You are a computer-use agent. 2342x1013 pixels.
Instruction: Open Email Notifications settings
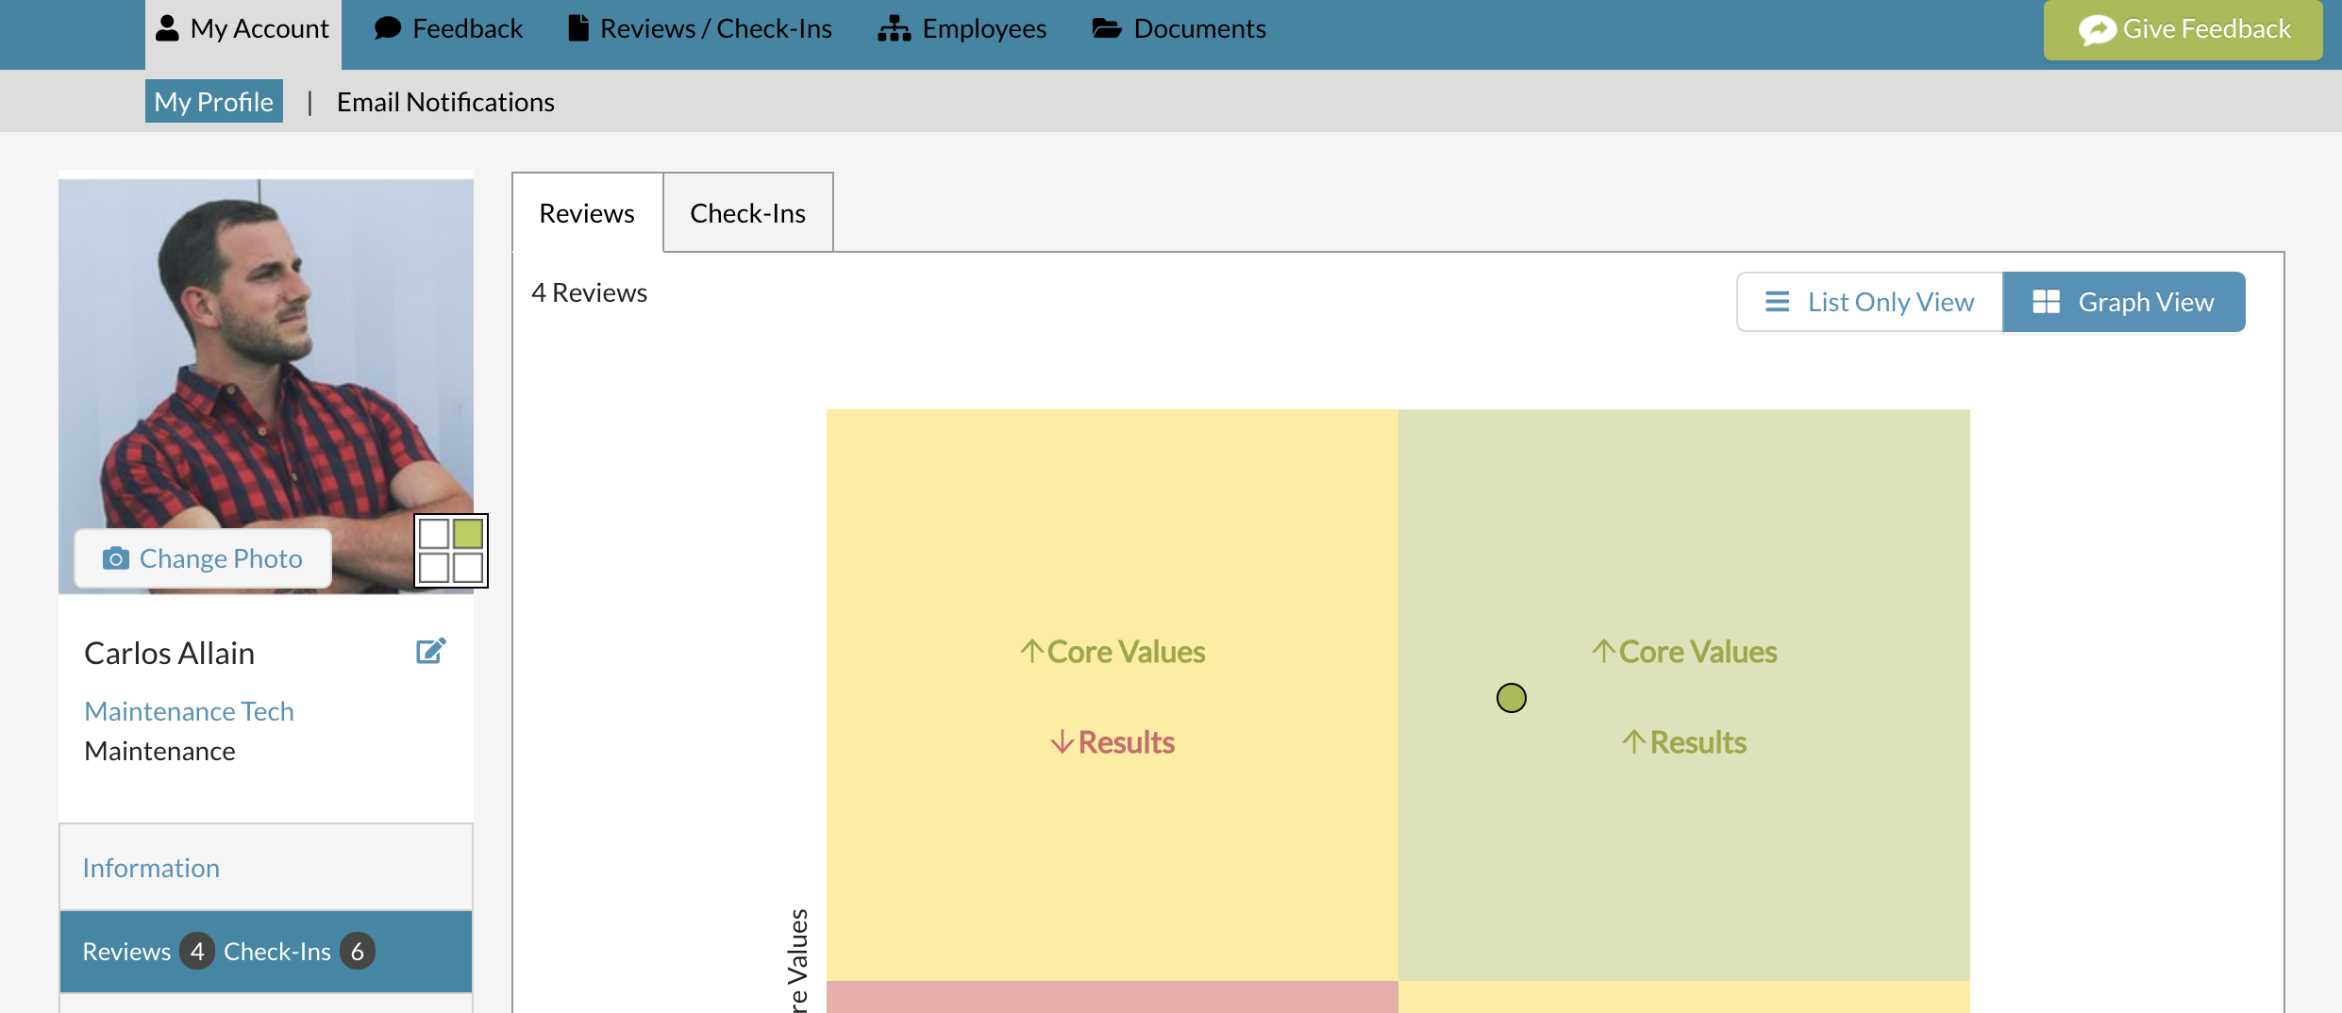pyautogui.click(x=445, y=102)
